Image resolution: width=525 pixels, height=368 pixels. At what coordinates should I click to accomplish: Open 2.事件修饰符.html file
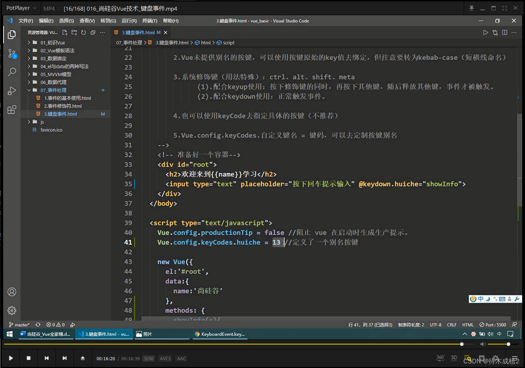point(63,106)
